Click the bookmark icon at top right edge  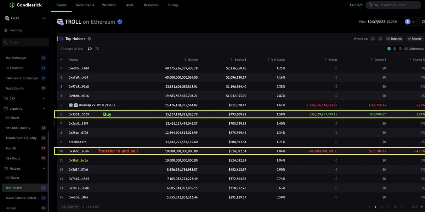423,22
